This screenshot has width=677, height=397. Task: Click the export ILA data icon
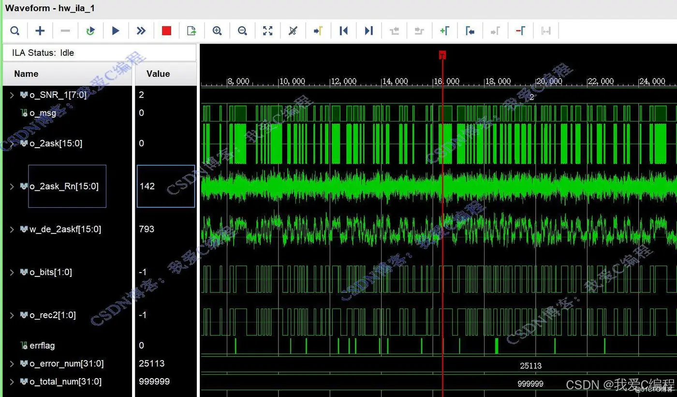tap(191, 31)
